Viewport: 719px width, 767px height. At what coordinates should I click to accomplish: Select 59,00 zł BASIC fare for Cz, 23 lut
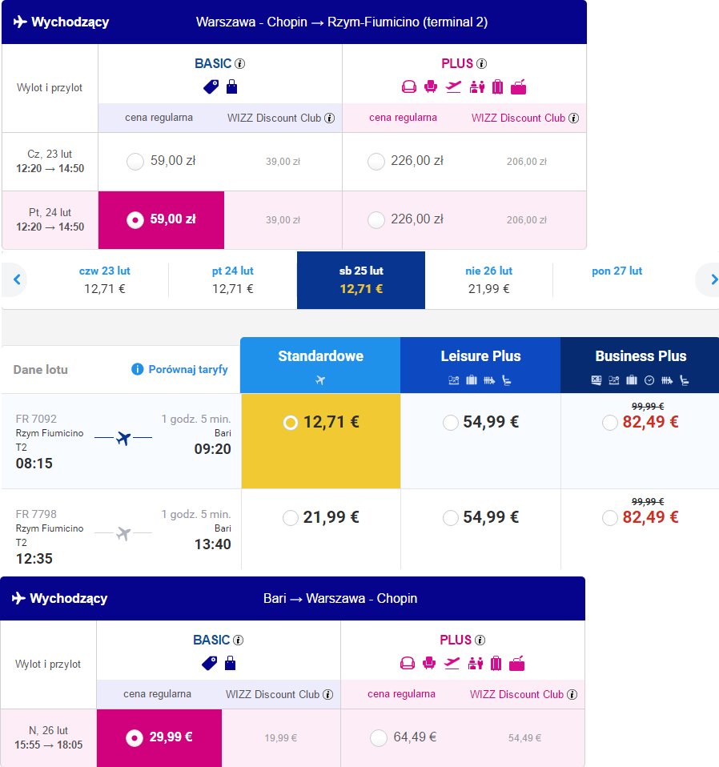[135, 162]
